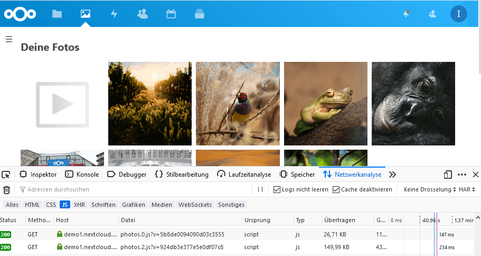Pause network recording with pause button
Viewport: 481px width, 256px height.
pyautogui.click(x=260, y=189)
